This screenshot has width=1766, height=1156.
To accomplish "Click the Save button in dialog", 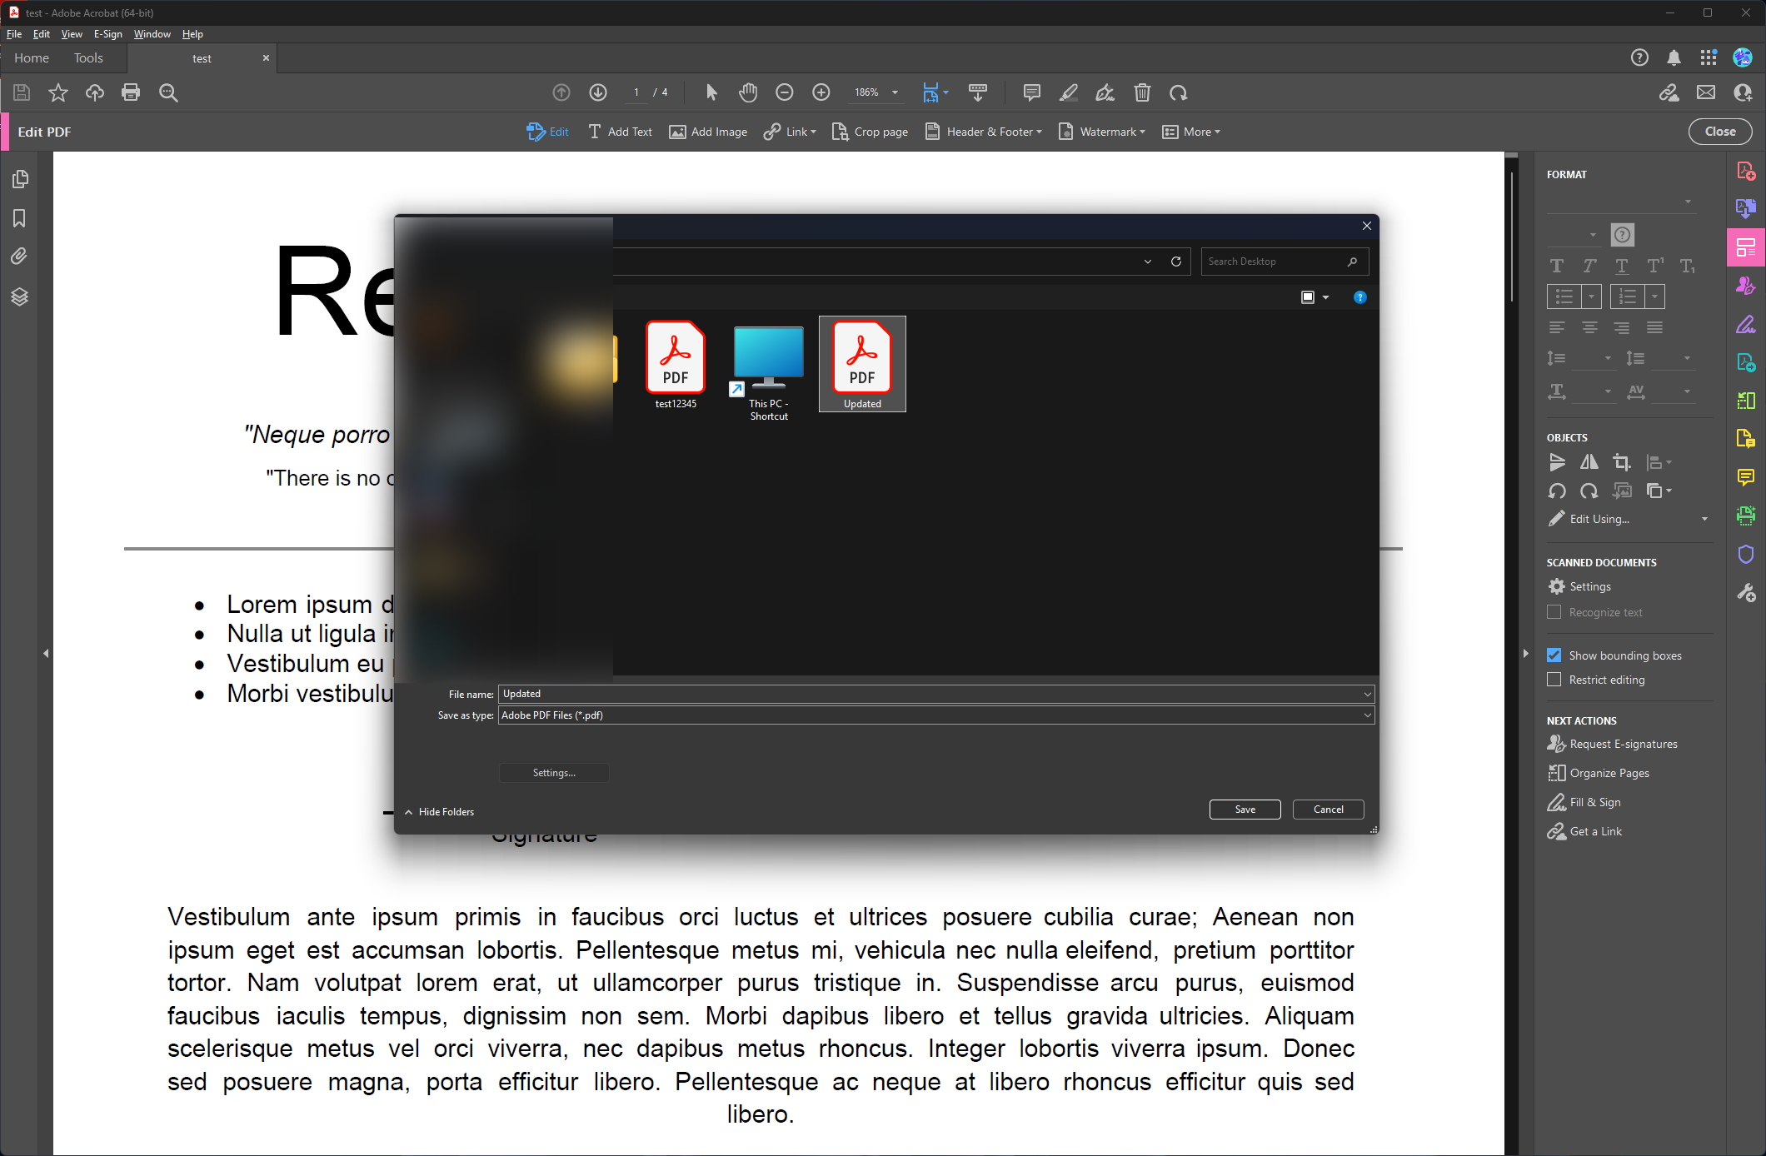I will [1245, 810].
